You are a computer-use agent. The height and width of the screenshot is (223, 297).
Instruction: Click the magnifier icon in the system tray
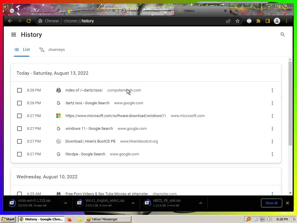[x=248, y=220]
